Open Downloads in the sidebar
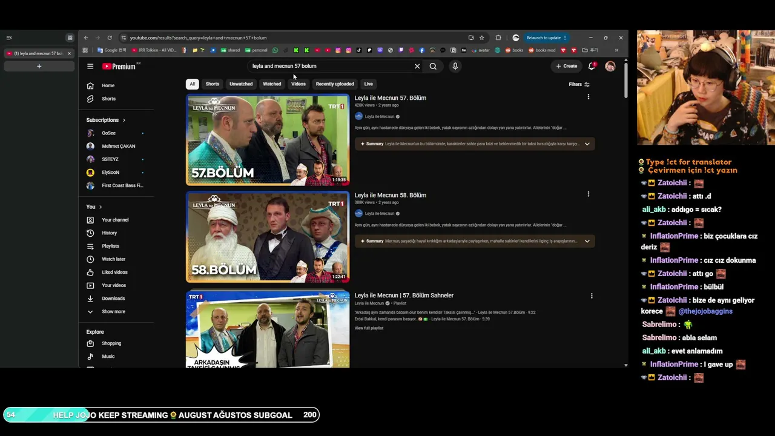 (x=115, y=299)
